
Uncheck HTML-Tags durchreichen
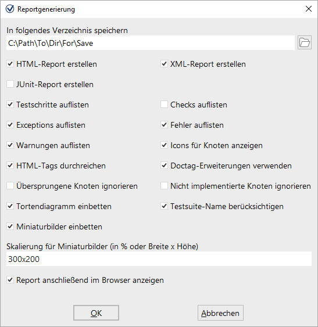click(x=10, y=166)
